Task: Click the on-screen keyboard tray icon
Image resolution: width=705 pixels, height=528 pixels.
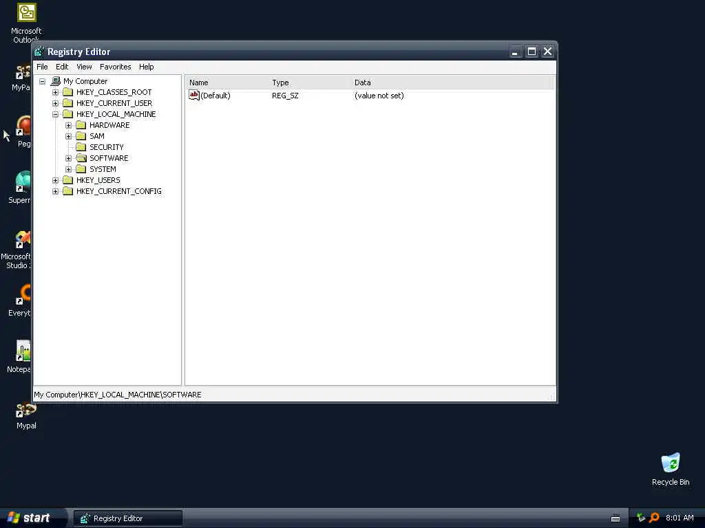Action: (615, 518)
